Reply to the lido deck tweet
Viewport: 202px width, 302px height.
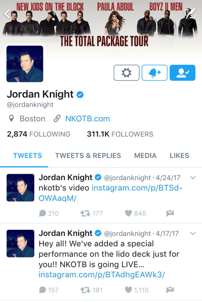[42, 290]
